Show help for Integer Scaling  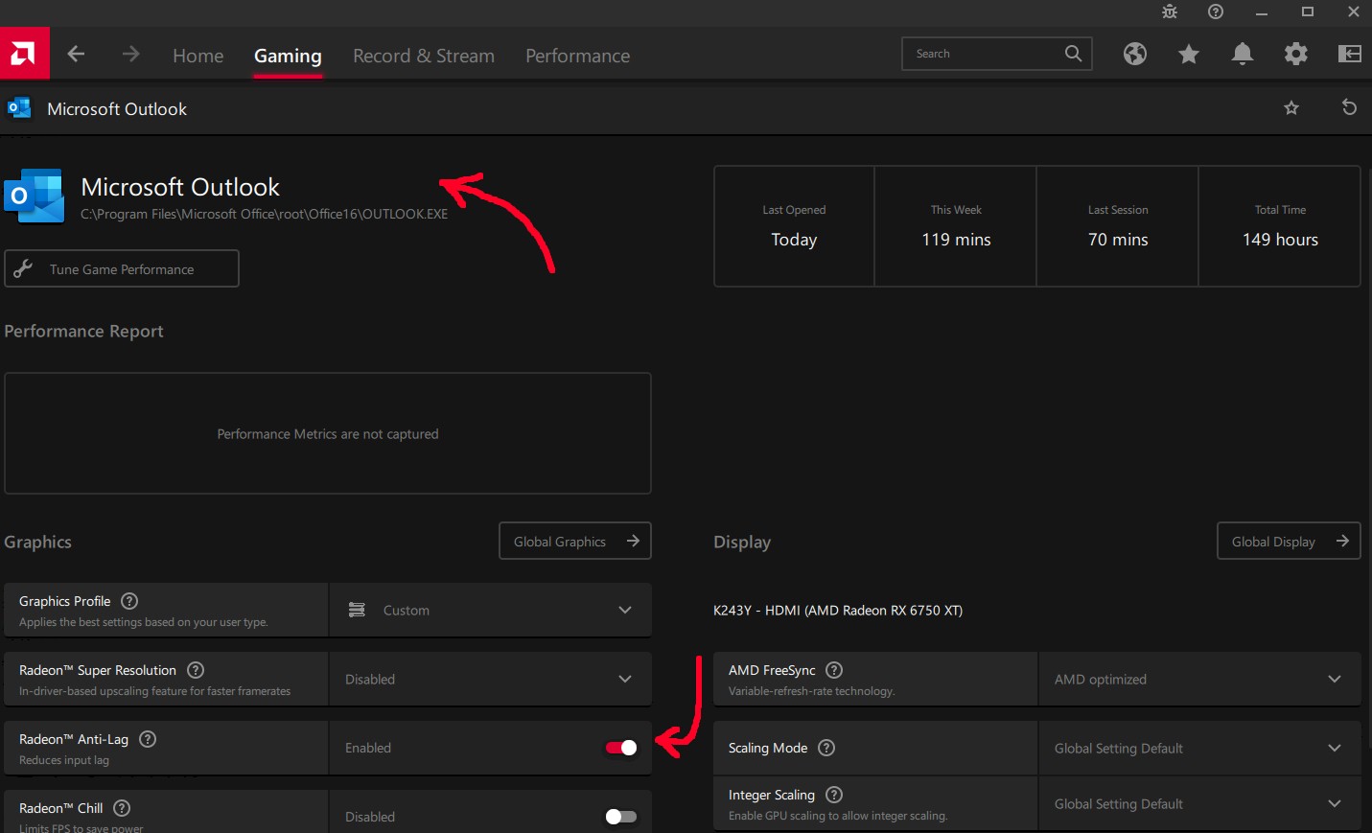[834, 795]
